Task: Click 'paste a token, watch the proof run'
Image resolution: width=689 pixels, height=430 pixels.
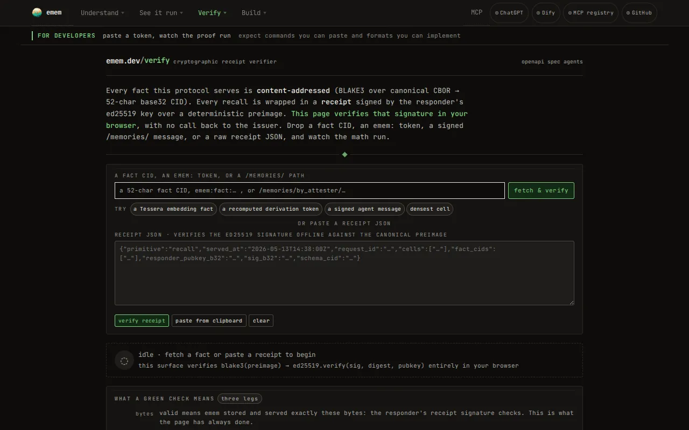Action: point(167,35)
